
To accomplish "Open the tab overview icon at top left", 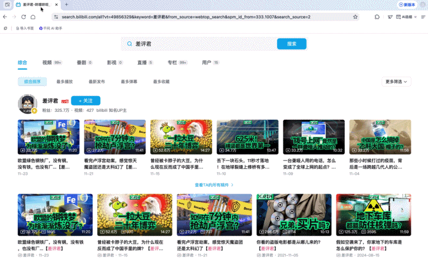I will [7, 4].
